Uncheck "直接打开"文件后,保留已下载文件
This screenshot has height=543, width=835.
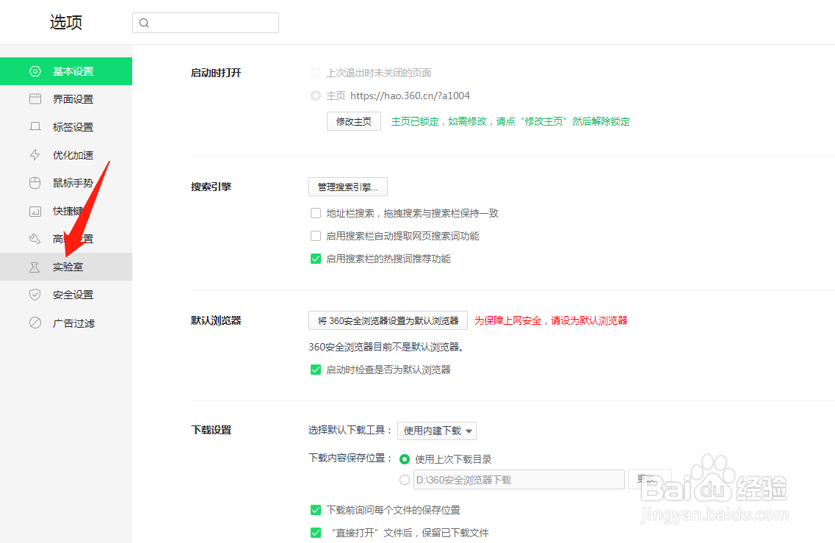pos(316,532)
